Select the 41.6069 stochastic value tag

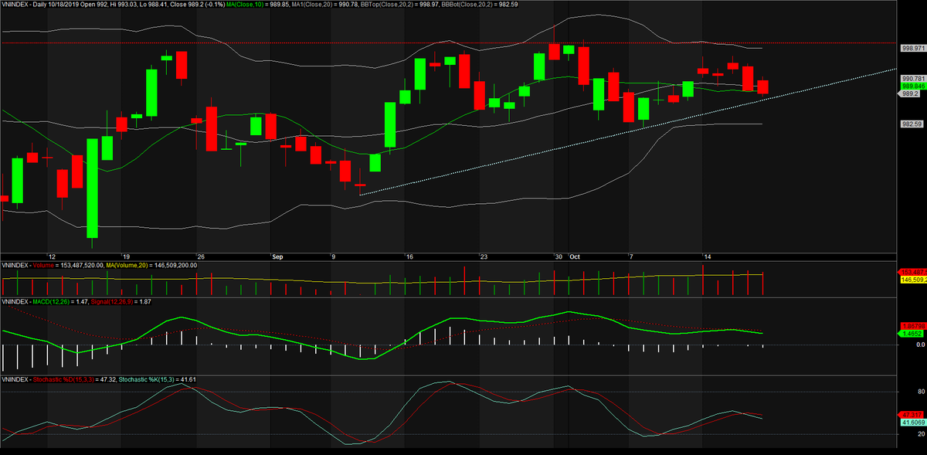[x=912, y=423]
